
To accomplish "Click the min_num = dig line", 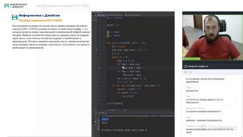I will [x=132, y=75].
